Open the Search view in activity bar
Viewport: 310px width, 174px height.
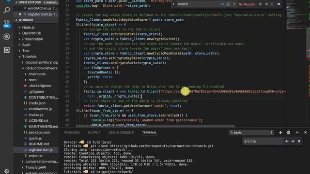(6, 10)
